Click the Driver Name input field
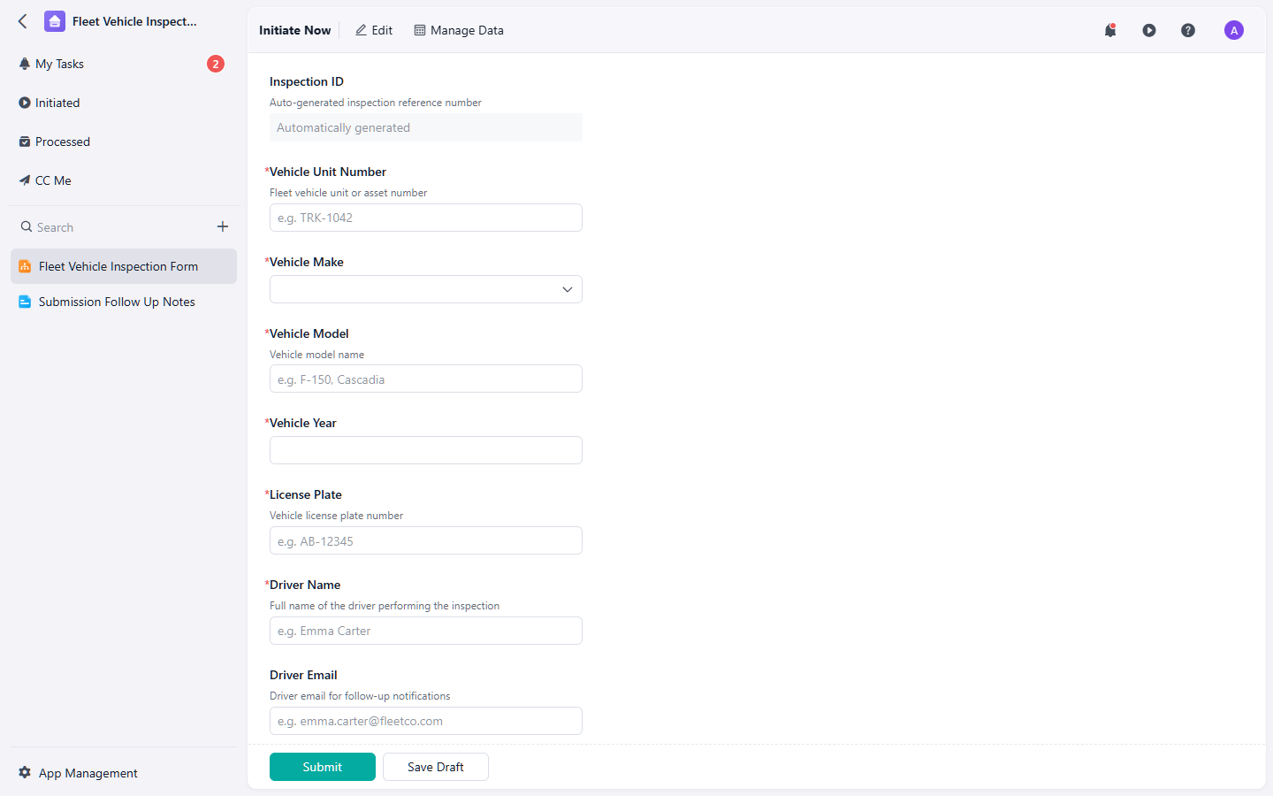Viewport: 1273px width, 796px height. click(426, 631)
